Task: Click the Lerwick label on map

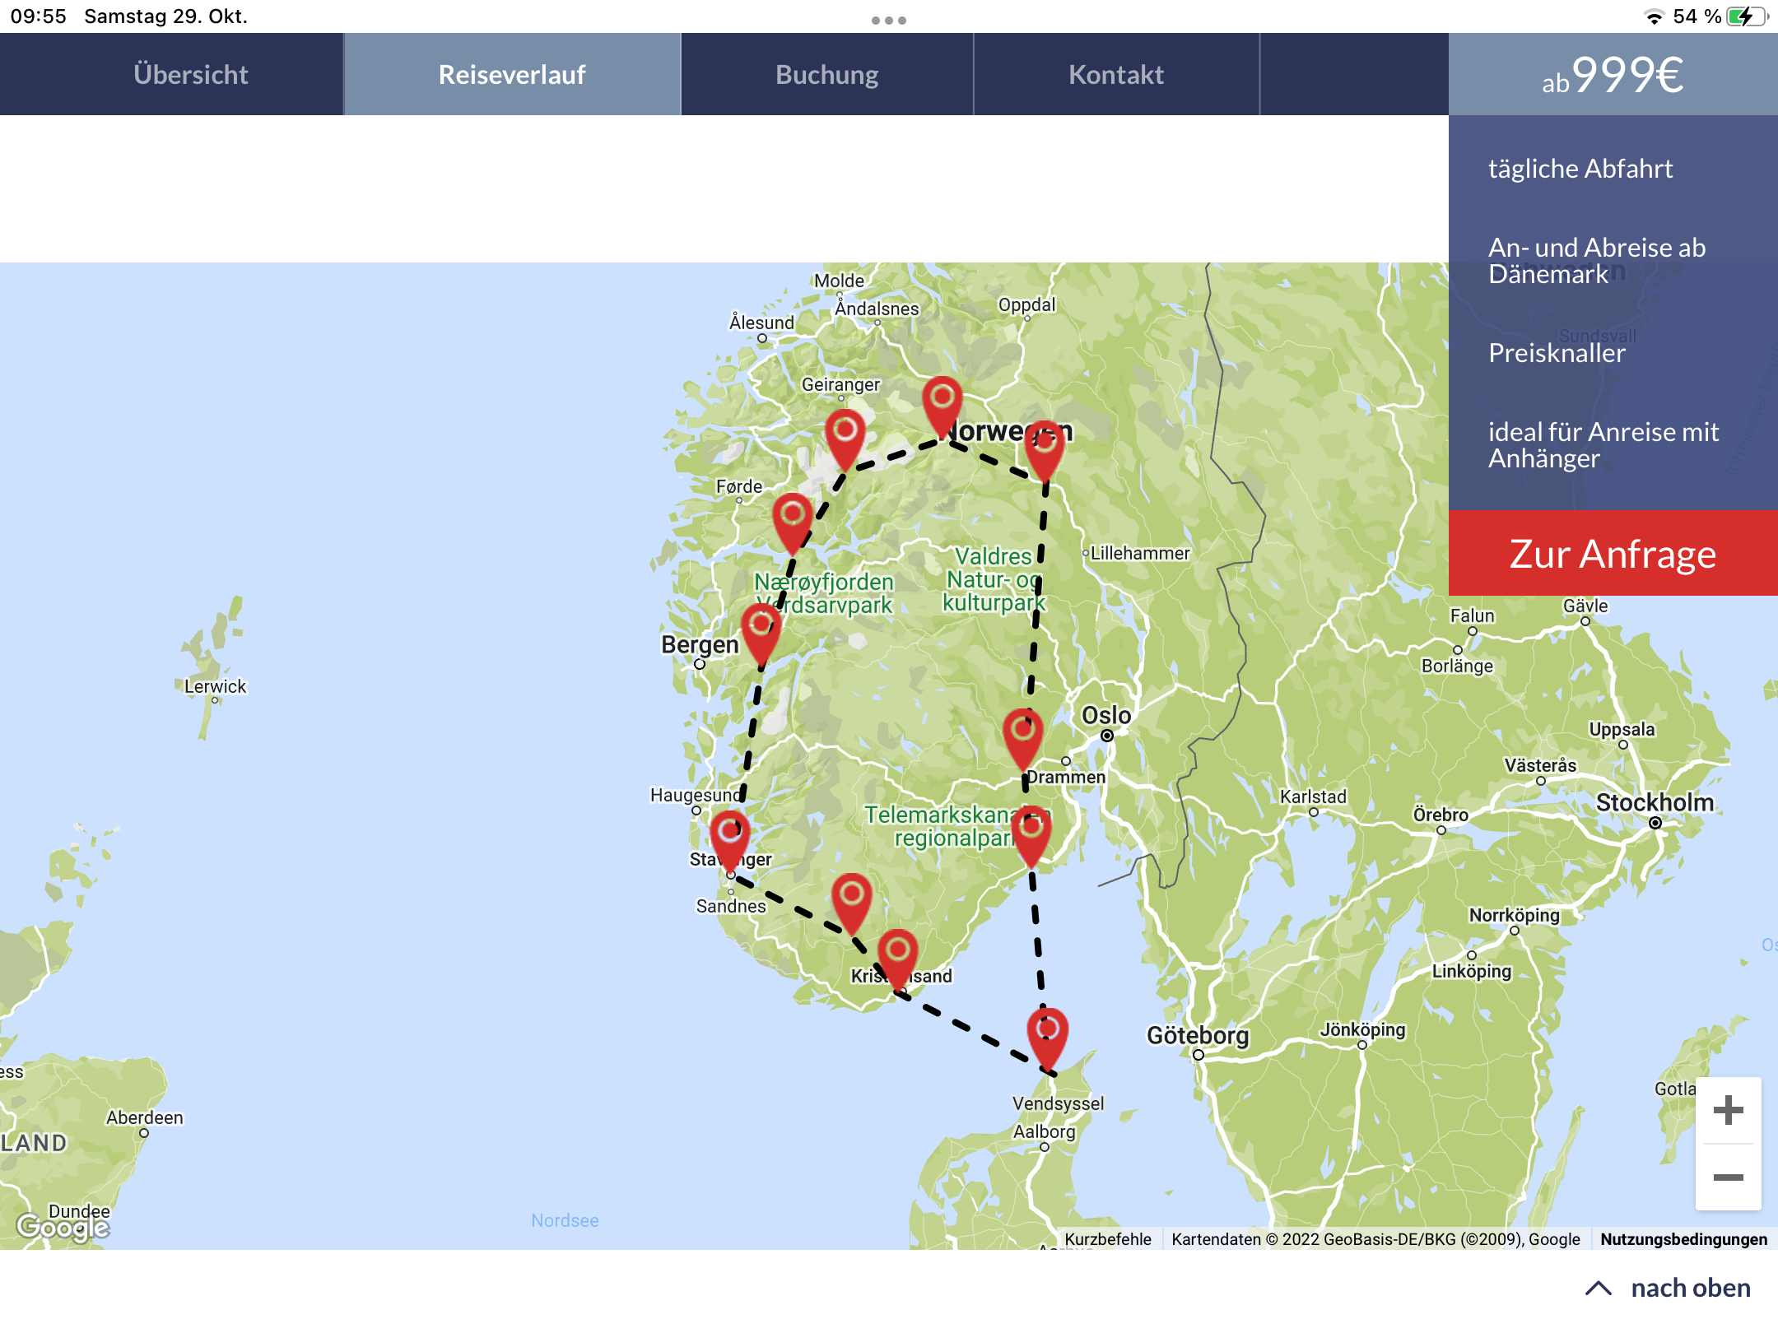Action: click(215, 686)
